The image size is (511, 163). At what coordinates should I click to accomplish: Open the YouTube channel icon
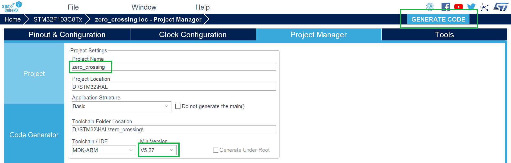458,7
